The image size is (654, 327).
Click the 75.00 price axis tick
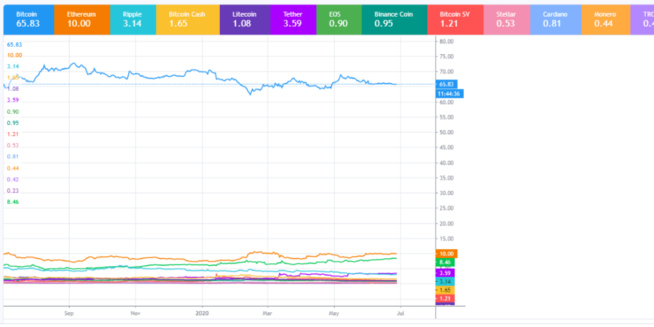click(446, 56)
